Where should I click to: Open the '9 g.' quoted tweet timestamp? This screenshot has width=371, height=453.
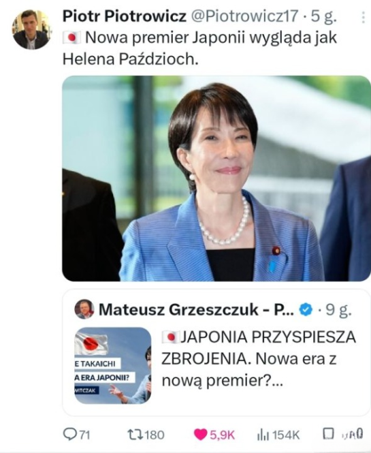click(x=338, y=310)
